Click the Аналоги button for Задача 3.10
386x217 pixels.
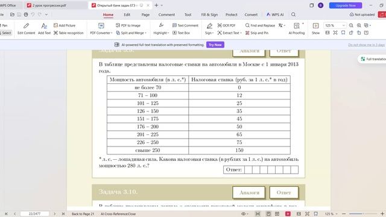249,192
